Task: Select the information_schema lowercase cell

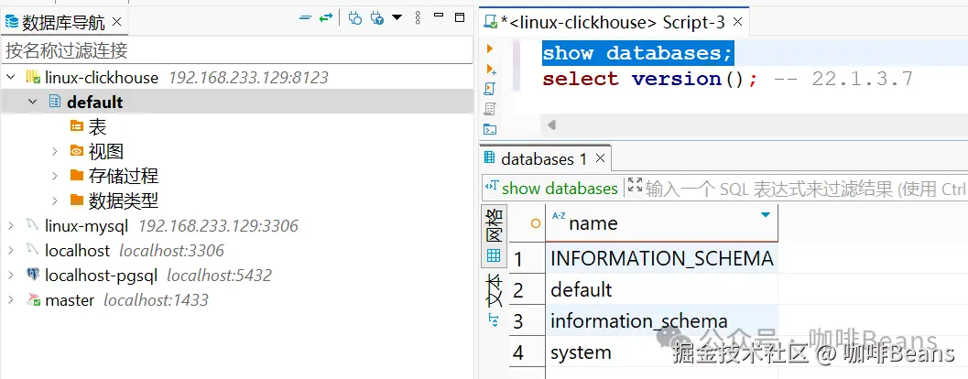Action: 661,321
